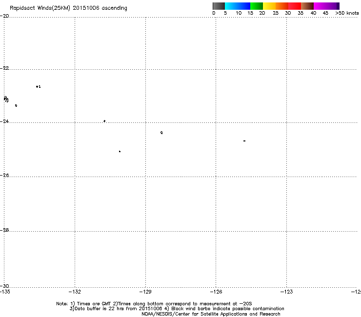This screenshot has height=317, width=361.
Task: Click the -24 latitude axis label
Action: coord(4,121)
